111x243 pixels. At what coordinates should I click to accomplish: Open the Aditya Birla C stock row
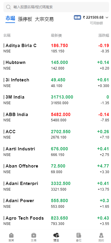[x=56, y=48]
